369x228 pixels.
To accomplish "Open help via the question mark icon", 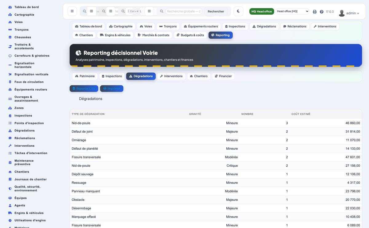I will 322,12.
